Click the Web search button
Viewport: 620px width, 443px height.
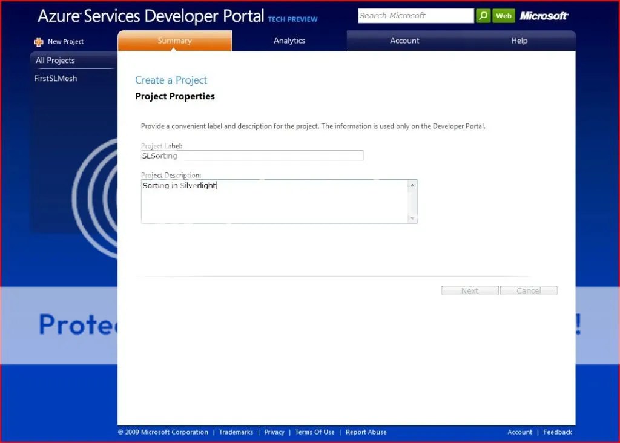pos(503,16)
